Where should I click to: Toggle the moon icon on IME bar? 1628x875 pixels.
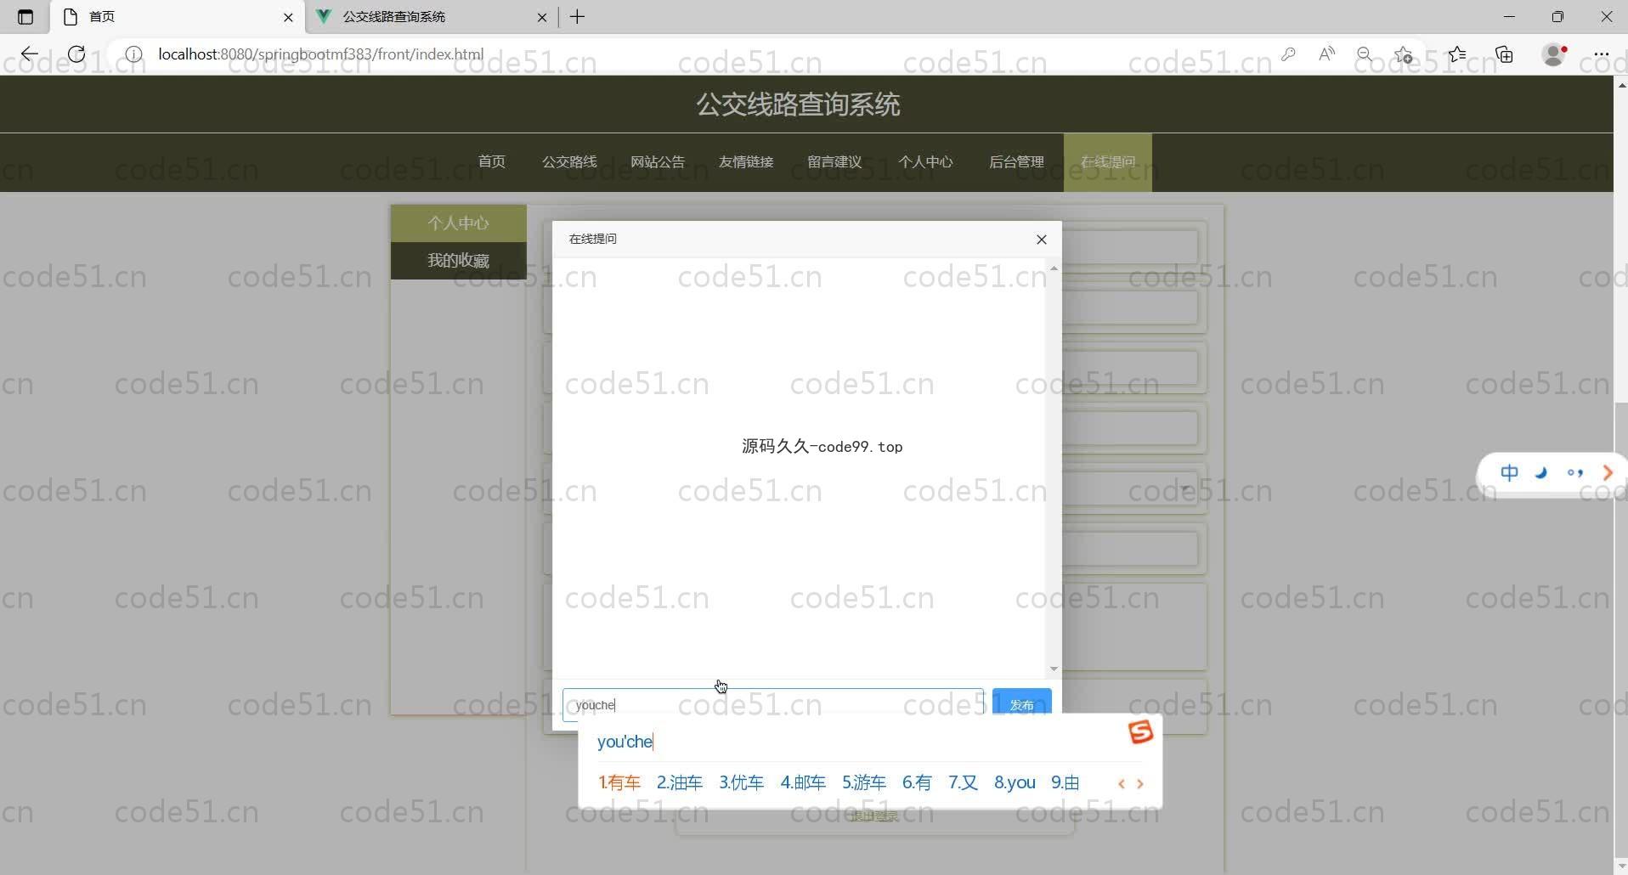tap(1541, 473)
